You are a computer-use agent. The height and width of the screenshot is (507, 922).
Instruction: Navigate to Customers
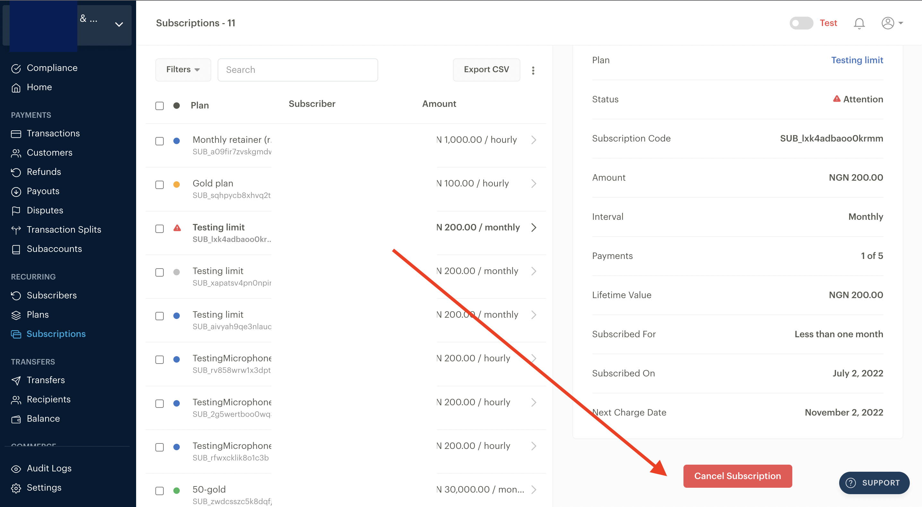click(50, 153)
